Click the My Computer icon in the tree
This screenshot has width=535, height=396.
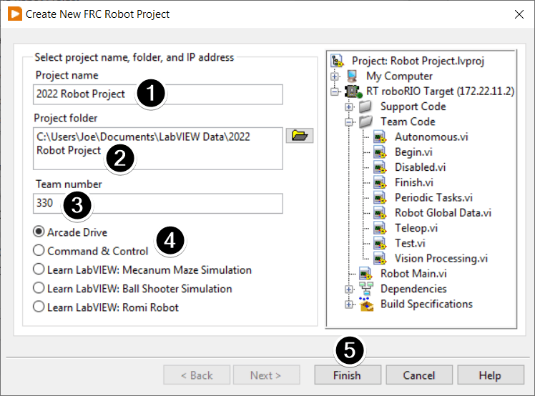coord(352,76)
